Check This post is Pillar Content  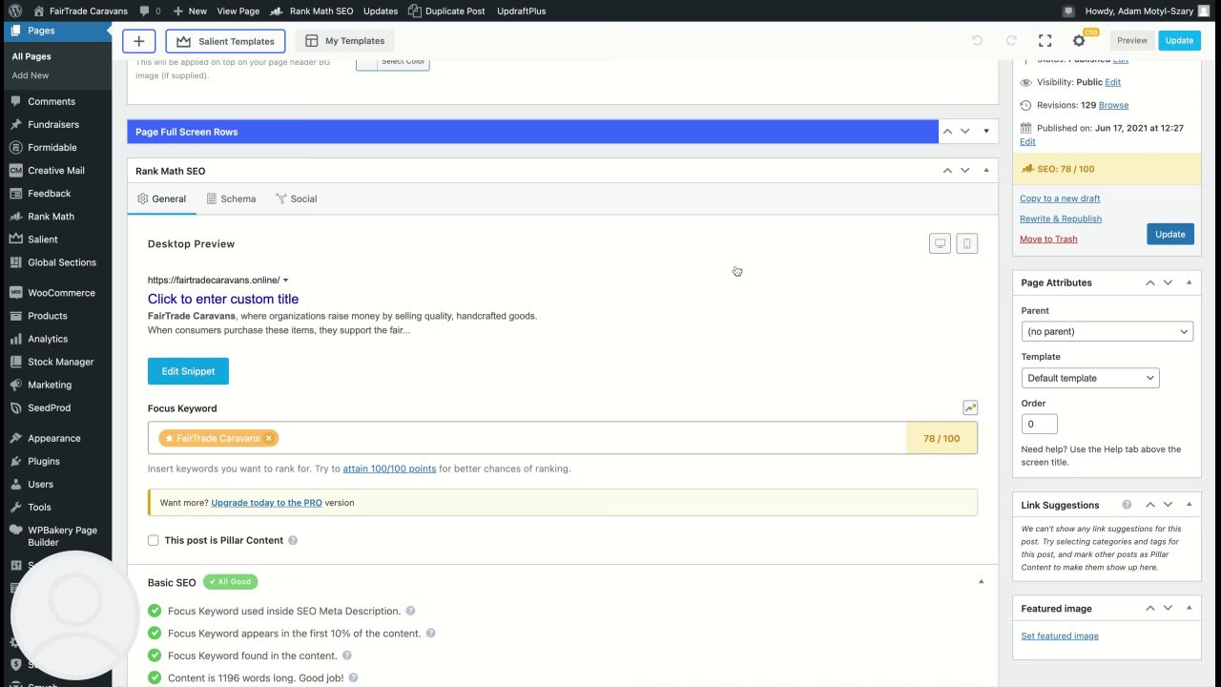coord(154,540)
